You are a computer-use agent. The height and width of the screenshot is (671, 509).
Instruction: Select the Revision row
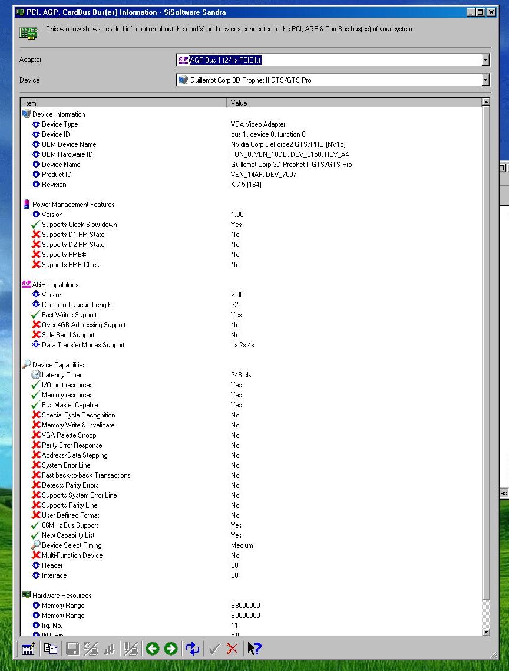point(251,185)
